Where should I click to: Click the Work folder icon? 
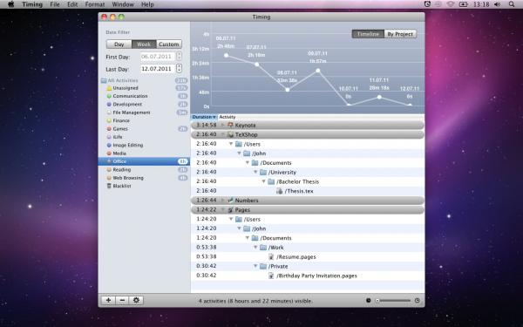point(263,248)
